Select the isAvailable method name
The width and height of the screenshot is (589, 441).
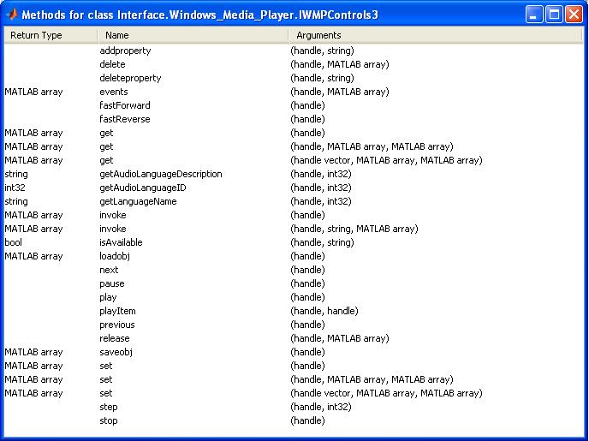pyautogui.click(x=121, y=242)
